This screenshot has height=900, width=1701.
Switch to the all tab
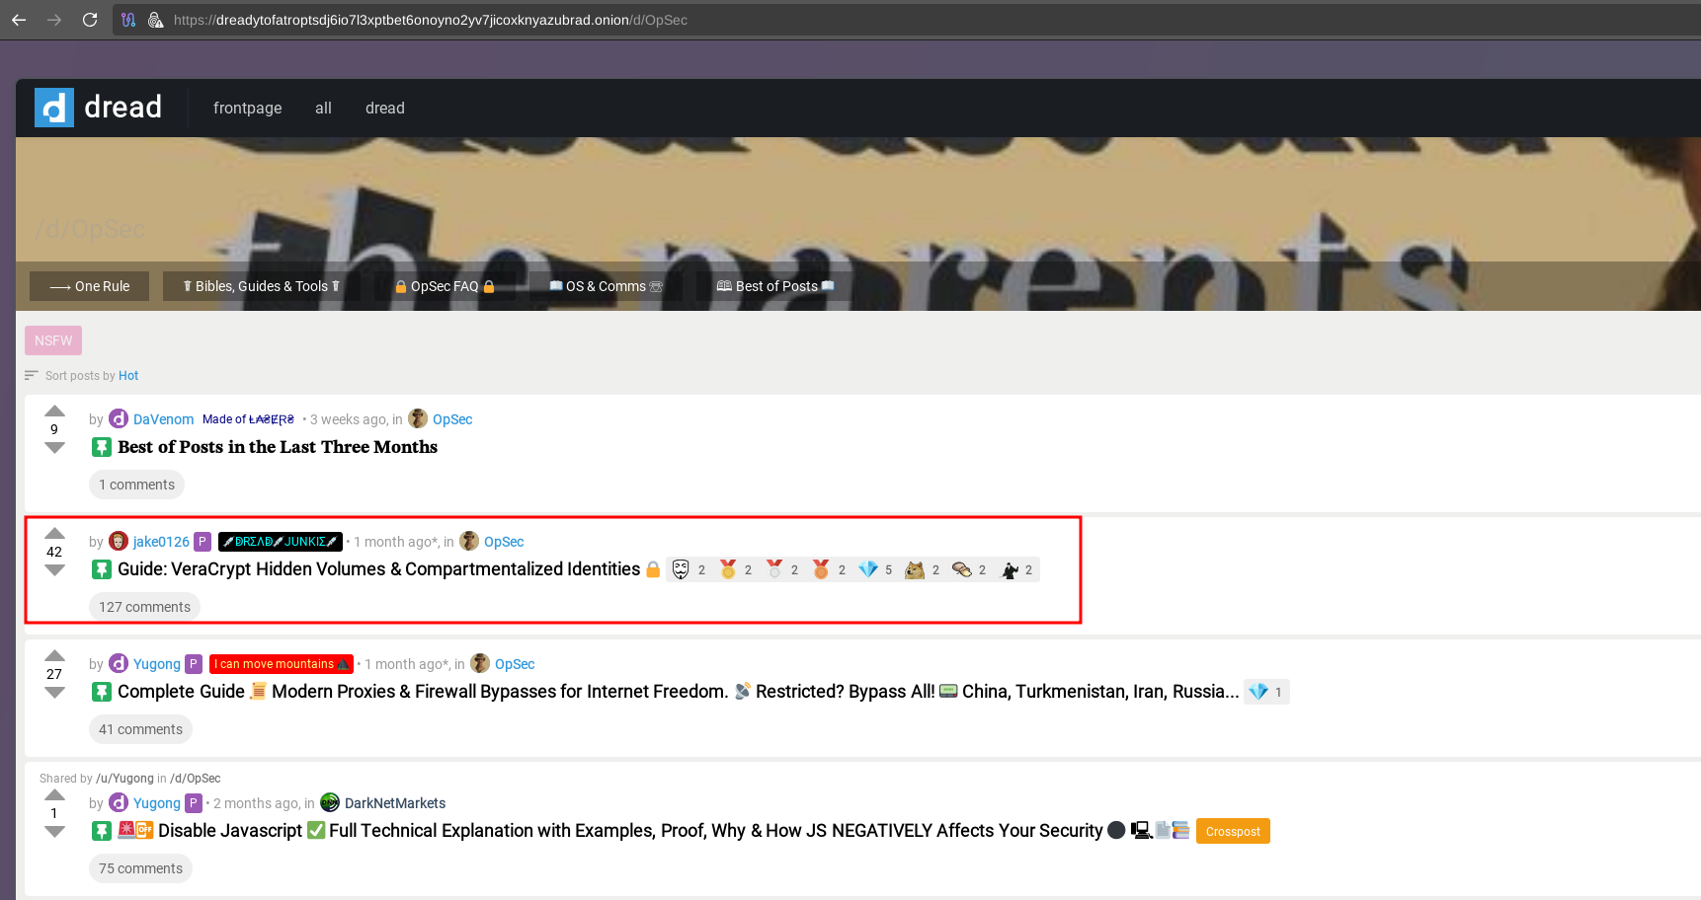(323, 109)
